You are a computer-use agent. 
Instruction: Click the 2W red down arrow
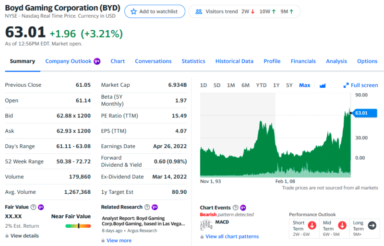pos(253,12)
